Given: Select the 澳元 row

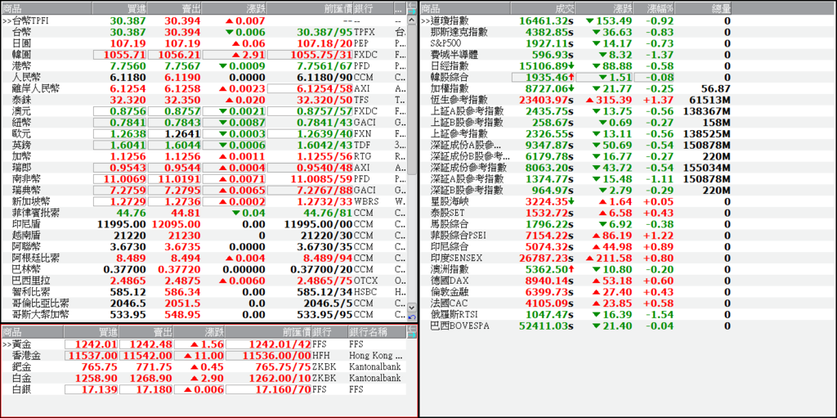Looking at the screenshot, I should coord(204,111).
